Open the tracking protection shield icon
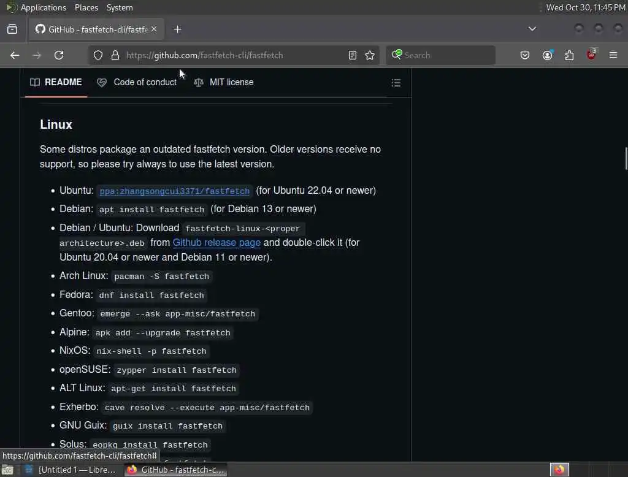Screen dimensions: 628x477 click(98, 55)
